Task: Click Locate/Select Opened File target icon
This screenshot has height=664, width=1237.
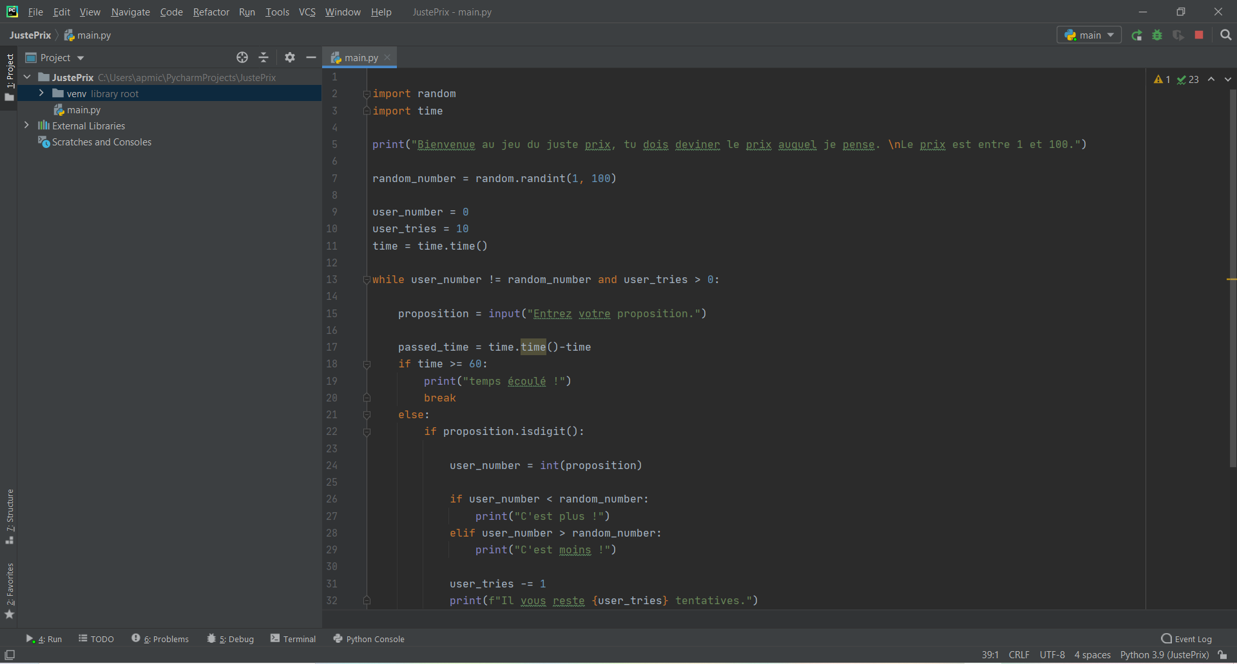Action: [242, 57]
